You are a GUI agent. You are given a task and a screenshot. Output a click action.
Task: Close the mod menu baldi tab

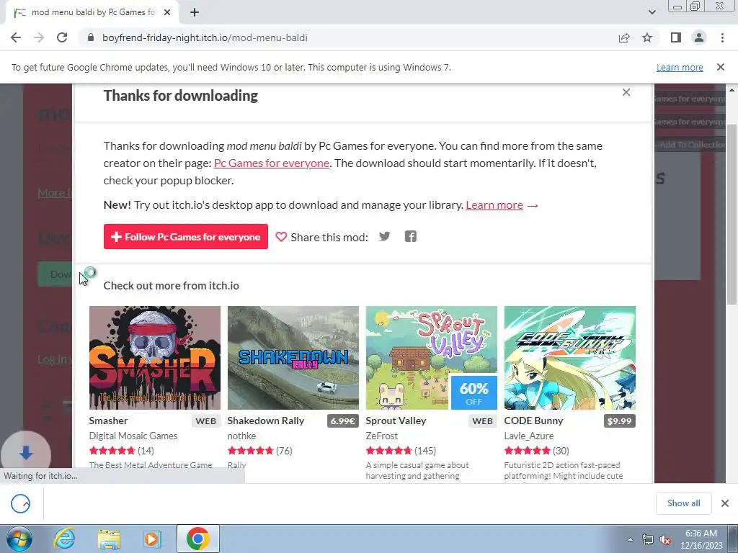coord(167,13)
